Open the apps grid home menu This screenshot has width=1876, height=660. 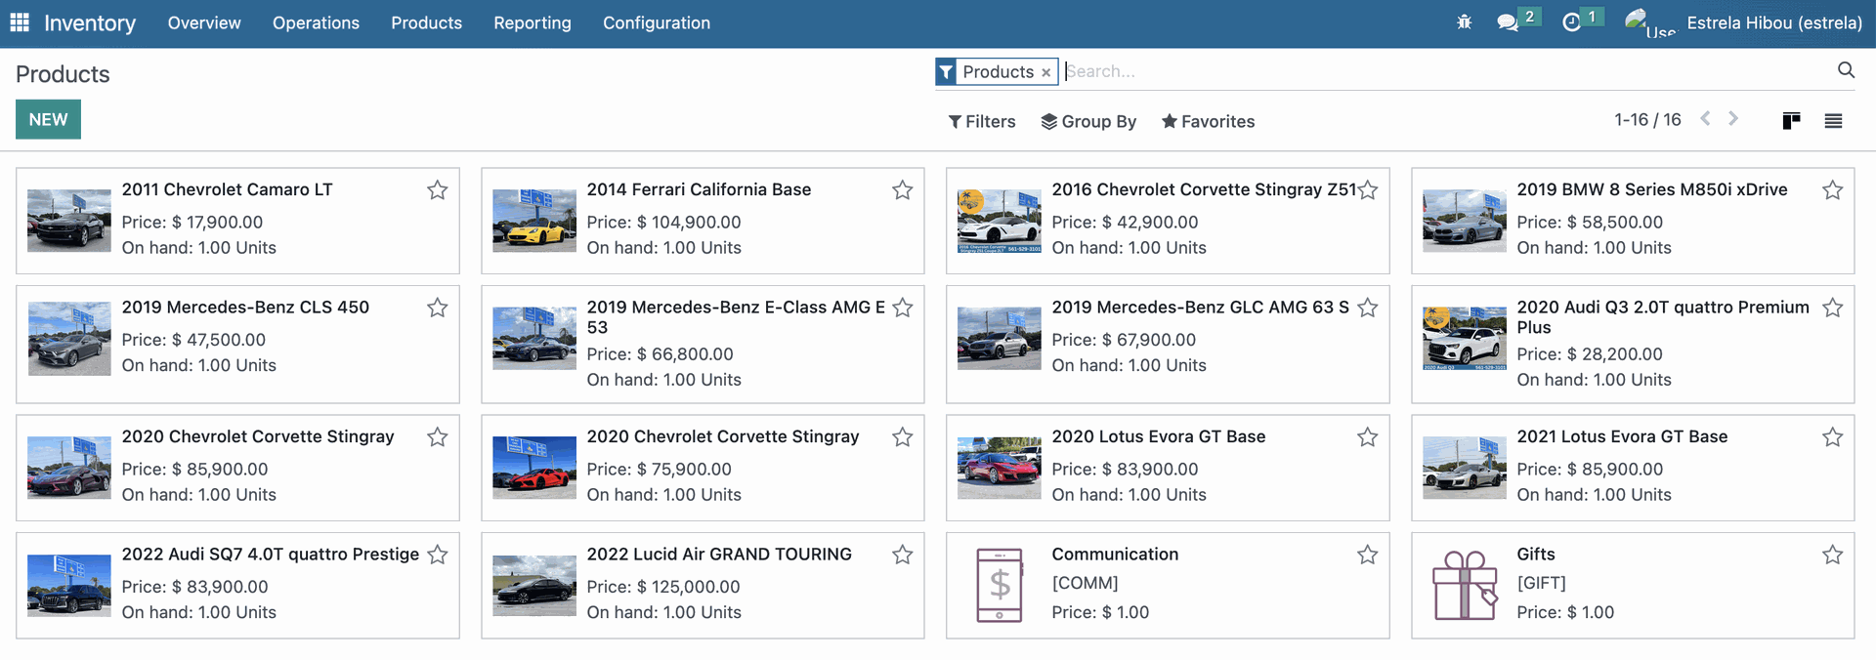[20, 22]
